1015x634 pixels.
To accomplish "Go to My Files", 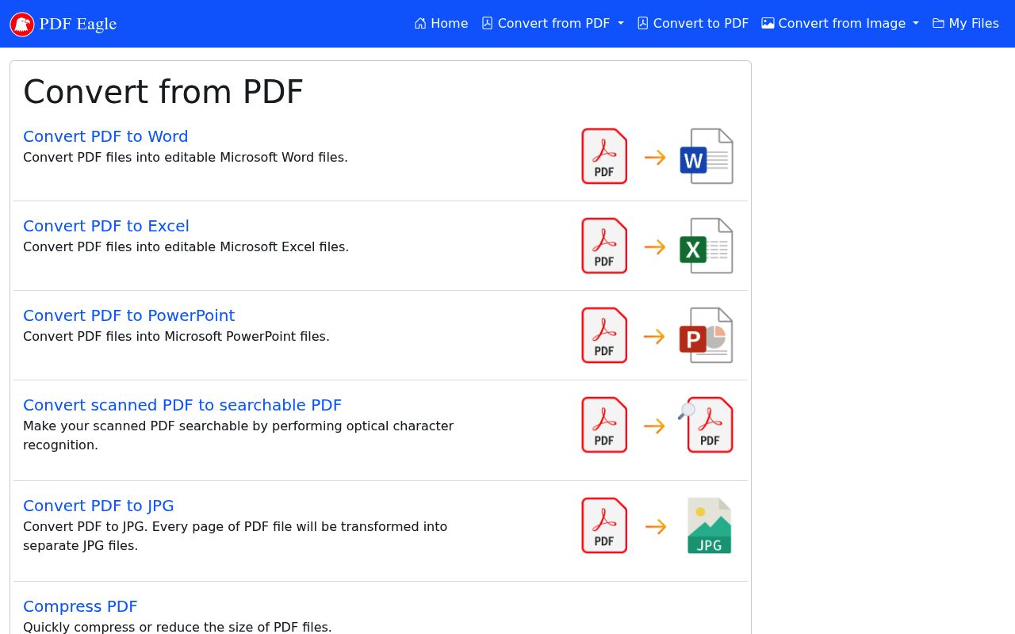I will pos(966,24).
